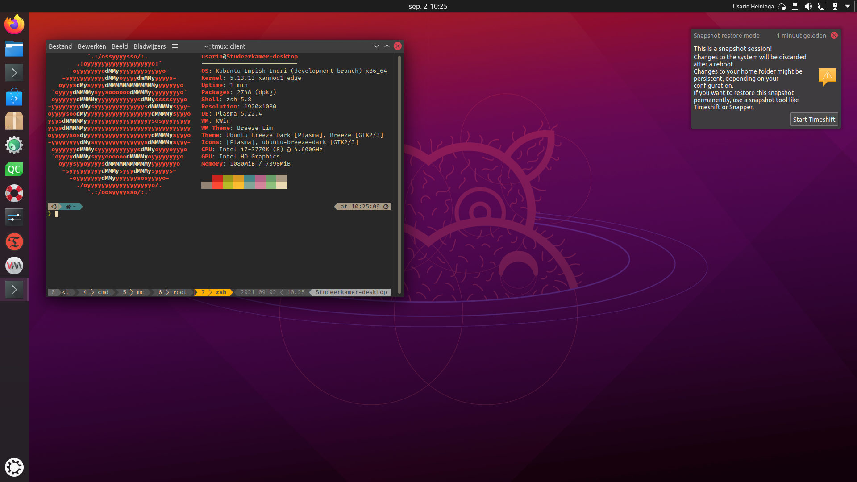Open the green gear settings app in dock
The image size is (857, 482).
(14, 145)
